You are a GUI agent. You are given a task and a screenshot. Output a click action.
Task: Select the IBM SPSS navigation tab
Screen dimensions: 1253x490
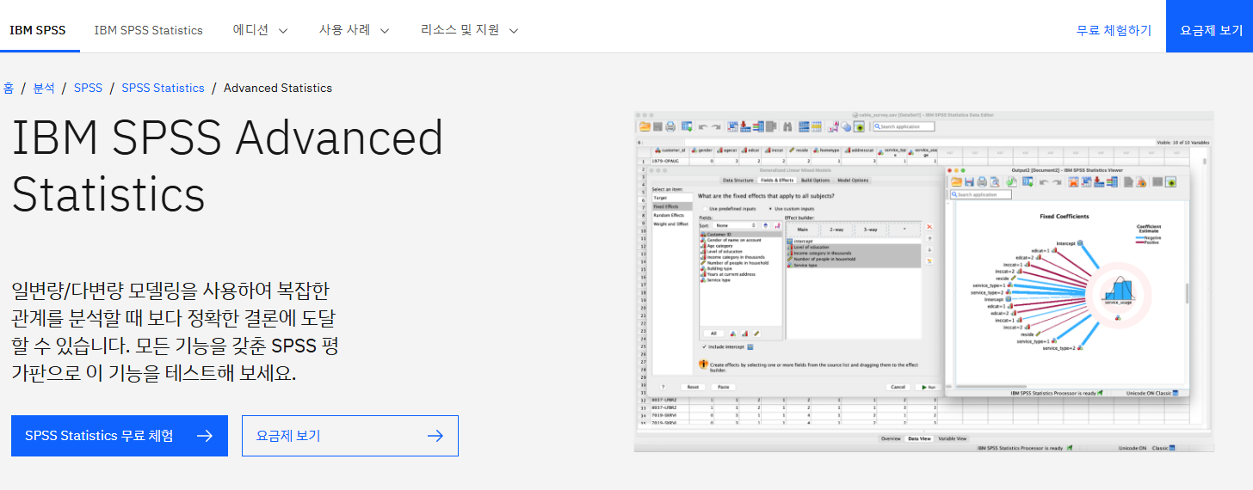click(x=38, y=30)
